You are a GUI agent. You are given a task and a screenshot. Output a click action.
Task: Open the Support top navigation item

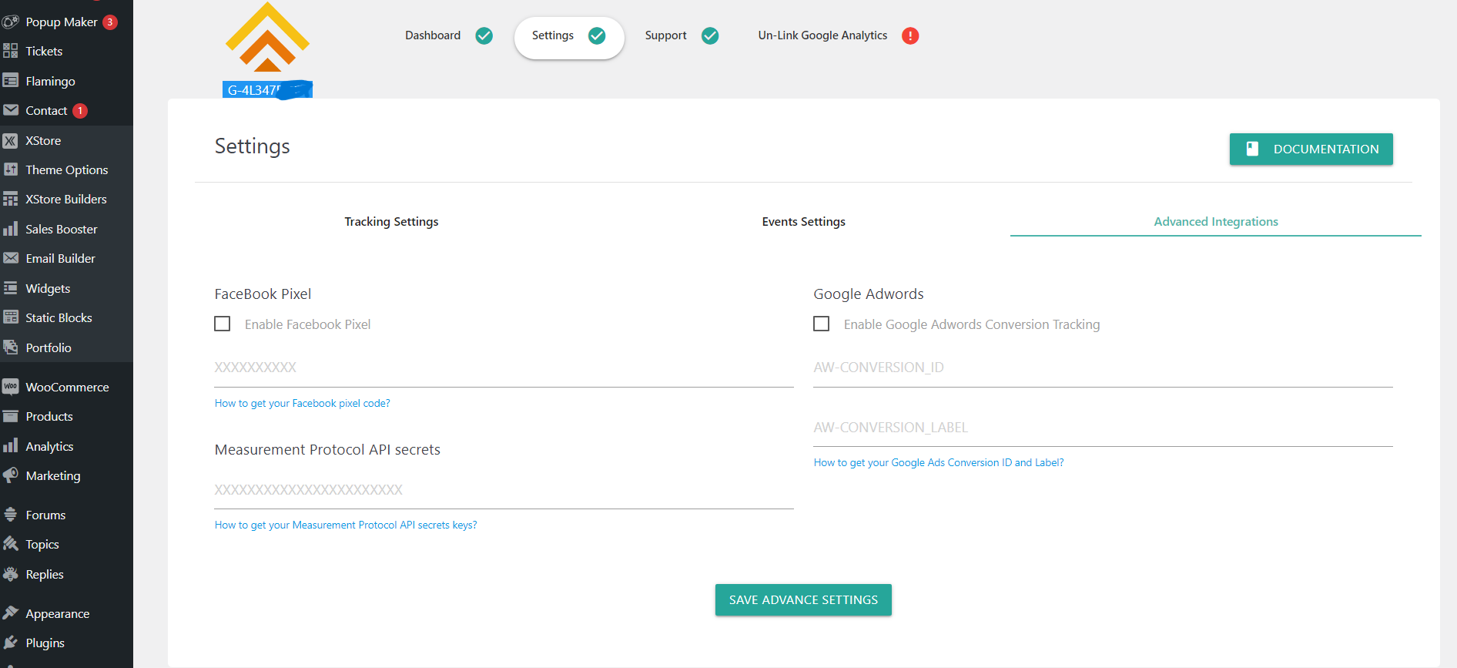click(x=665, y=35)
